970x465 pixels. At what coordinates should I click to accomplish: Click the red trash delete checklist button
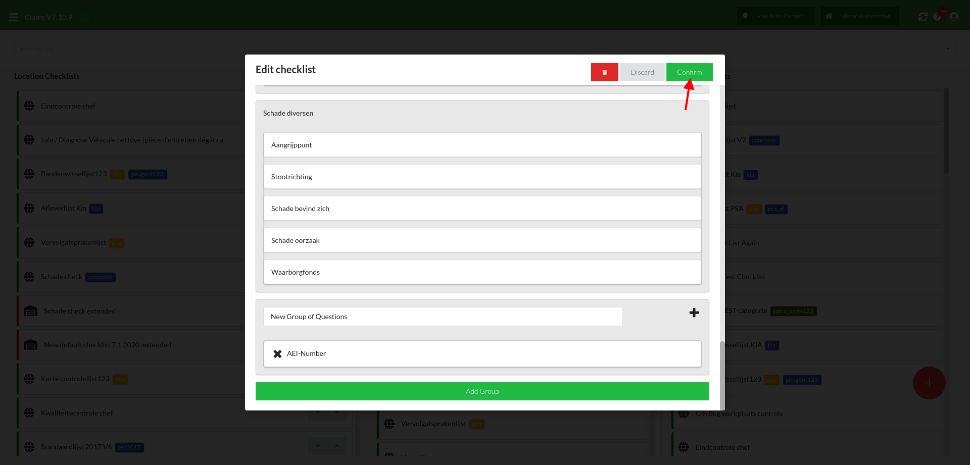tap(604, 72)
